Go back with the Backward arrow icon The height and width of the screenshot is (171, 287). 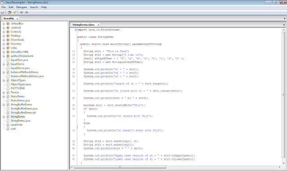(x=22, y=12)
